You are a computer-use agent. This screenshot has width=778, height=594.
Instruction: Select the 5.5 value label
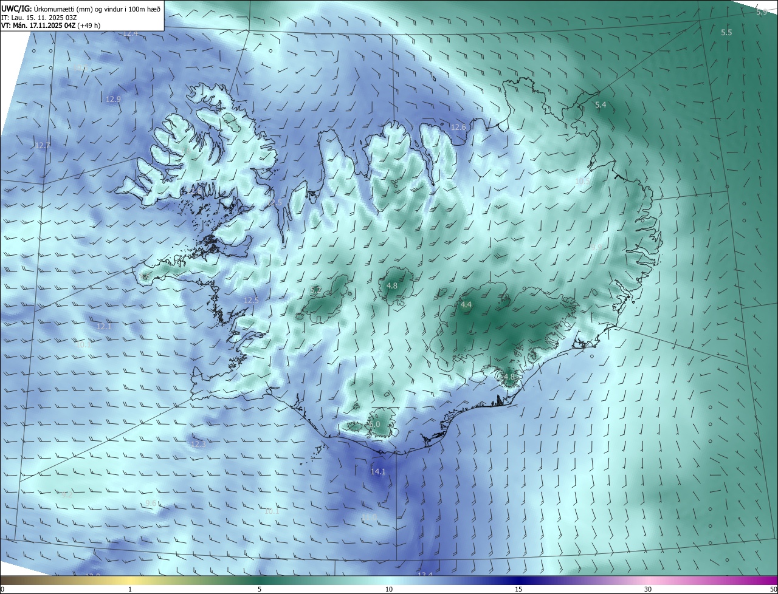(x=726, y=32)
